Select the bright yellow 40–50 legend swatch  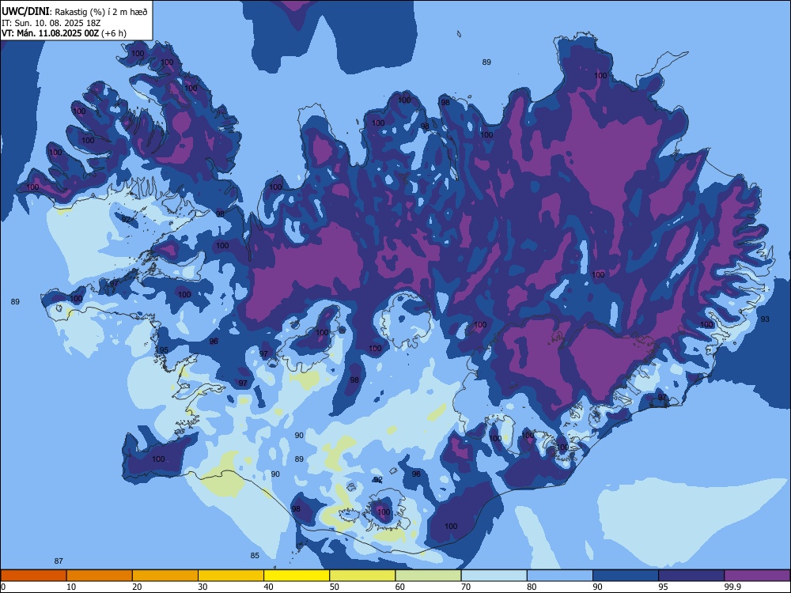tap(297, 576)
